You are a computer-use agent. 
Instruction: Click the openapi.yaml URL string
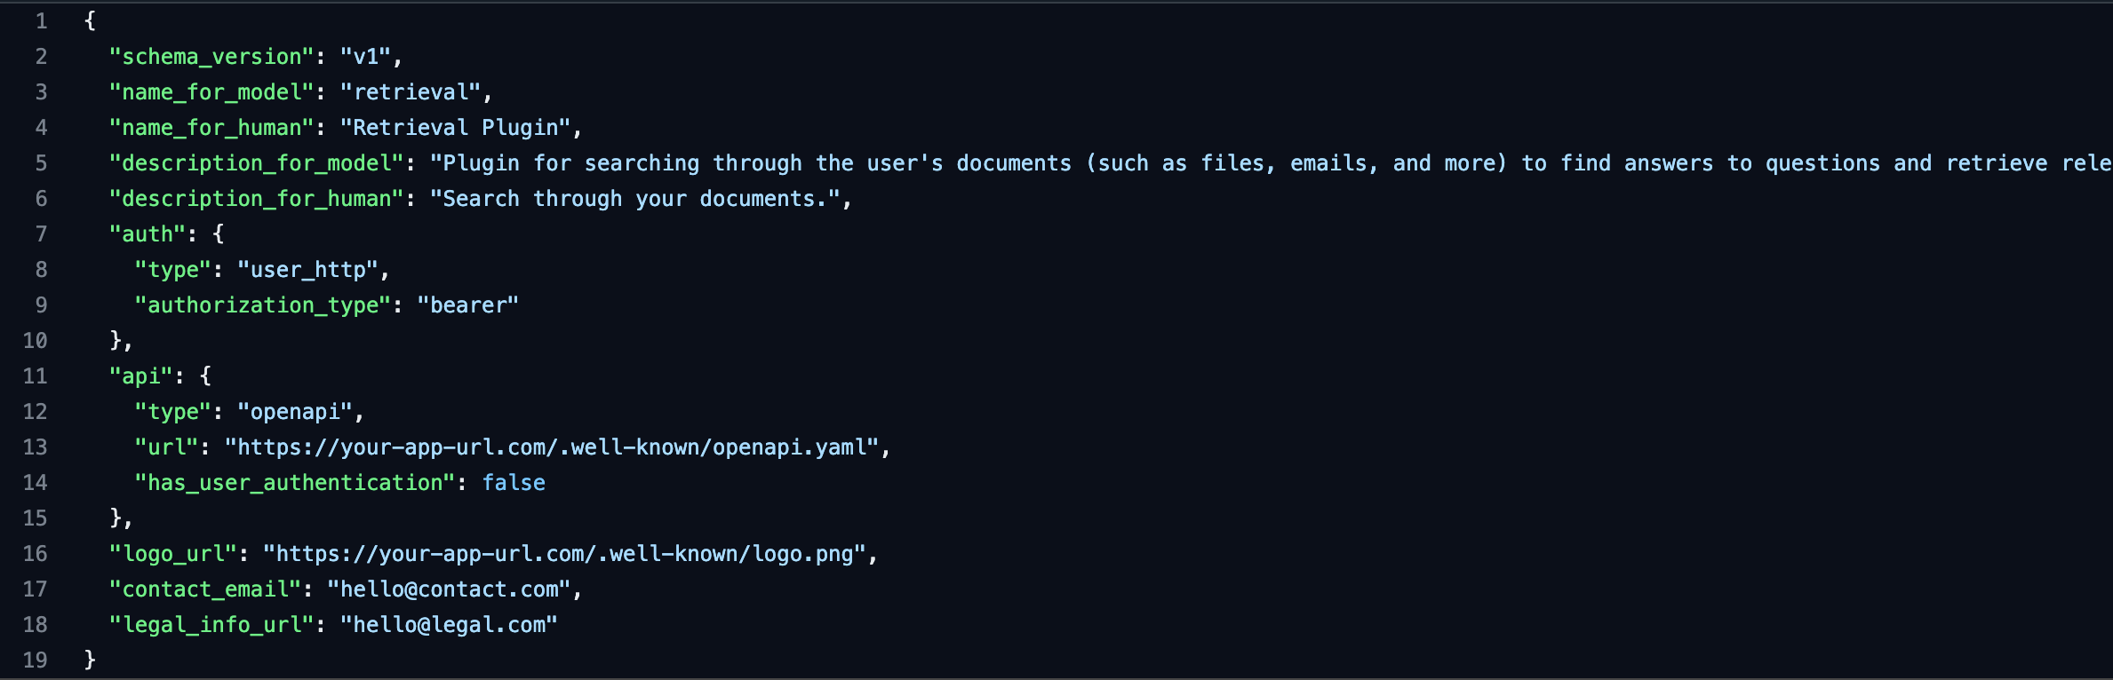pos(552,447)
